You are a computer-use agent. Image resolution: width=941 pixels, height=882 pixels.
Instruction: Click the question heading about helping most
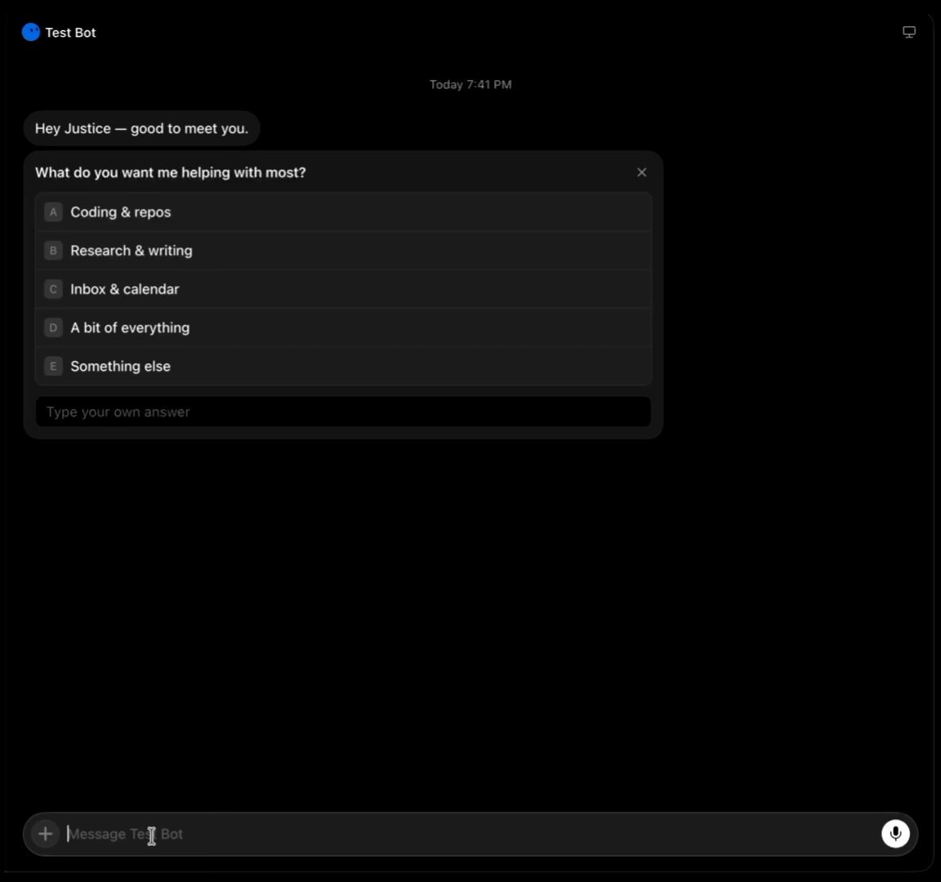[171, 173]
